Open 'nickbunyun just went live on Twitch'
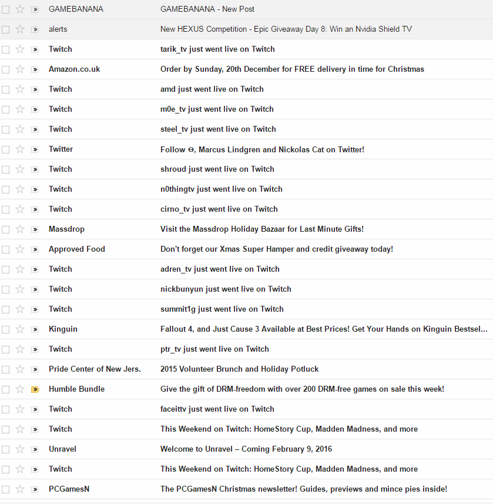The height and width of the screenshot is (504, 493). (x=226, y=289)
